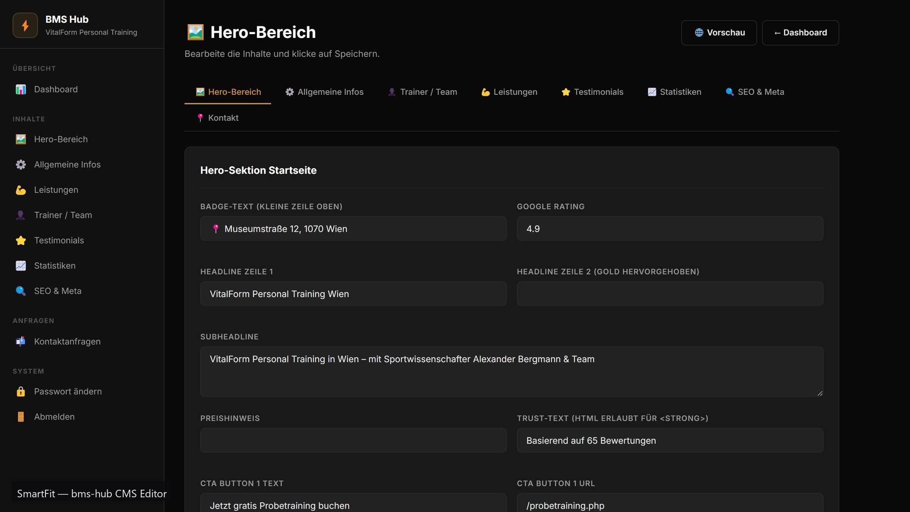Click the Subheadline textarea resize handle
The height and width of the screenshot is (512, 910).
click(x=820, y=393)
